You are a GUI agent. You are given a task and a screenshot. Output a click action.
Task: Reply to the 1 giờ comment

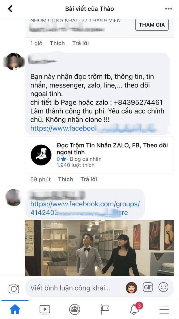(81, 43)
